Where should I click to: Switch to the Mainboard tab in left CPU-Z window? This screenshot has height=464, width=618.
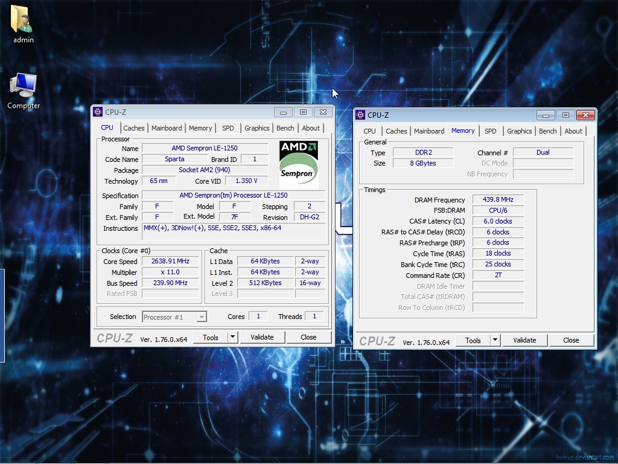click(x=167, y=128)
